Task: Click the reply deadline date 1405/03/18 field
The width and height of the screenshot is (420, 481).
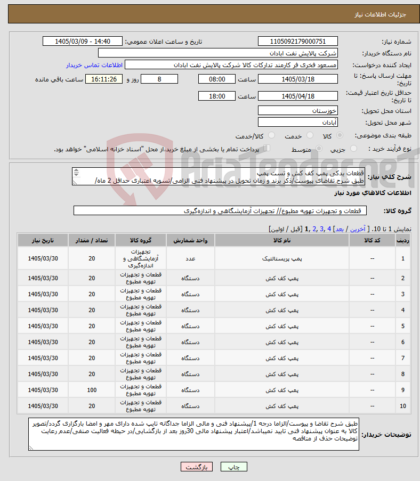Action: (298, 79)
